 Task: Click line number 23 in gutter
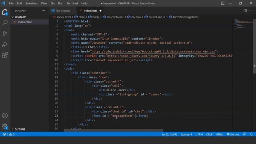pyautogui.click(x=56, y=116)
